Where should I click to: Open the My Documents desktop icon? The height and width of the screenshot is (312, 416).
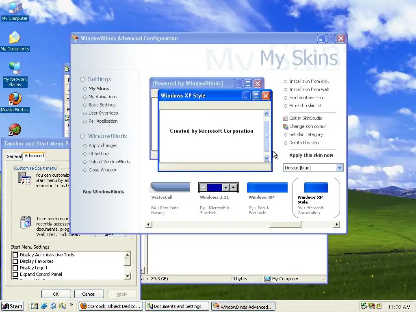[x=15, y=41]
